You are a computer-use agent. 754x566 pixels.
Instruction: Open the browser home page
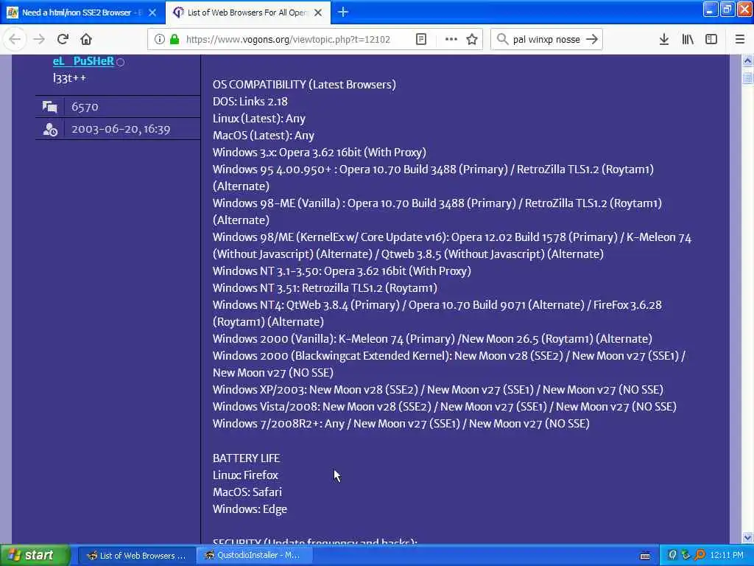(86, 40)
